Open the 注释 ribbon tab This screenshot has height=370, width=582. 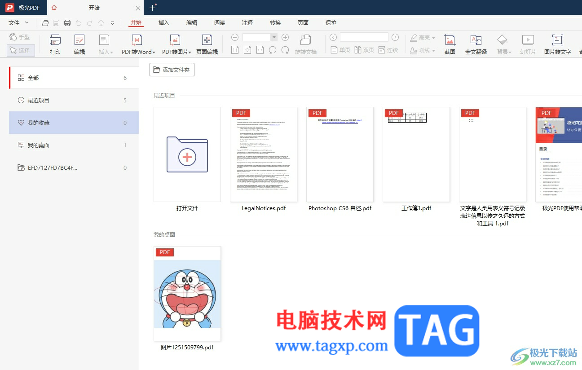pos(247,23)
